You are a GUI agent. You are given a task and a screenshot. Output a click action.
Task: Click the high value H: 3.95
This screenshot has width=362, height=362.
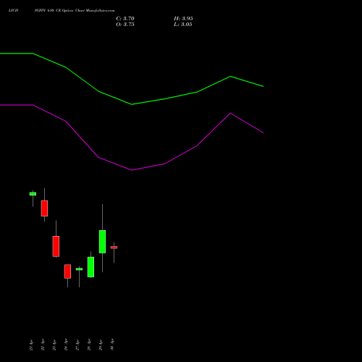point(183,18)
